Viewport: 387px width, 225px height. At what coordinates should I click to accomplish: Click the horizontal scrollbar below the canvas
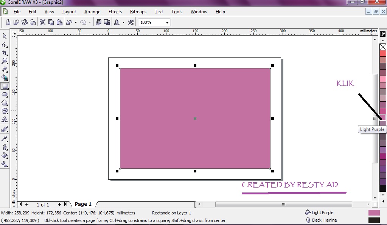coord(284,204)
